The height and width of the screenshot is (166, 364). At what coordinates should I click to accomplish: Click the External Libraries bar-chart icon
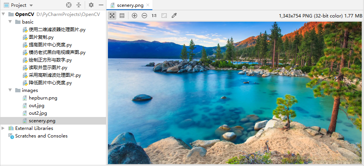click(x=11, y=128)
